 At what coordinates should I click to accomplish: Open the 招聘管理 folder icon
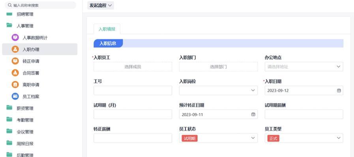pos(9,14)
